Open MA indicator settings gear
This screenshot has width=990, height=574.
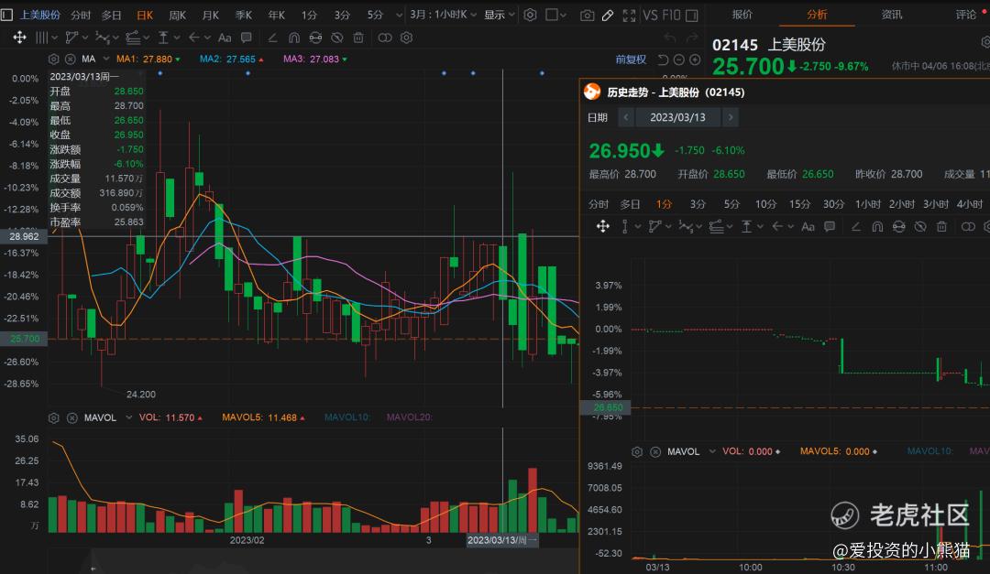pos(54,59)
